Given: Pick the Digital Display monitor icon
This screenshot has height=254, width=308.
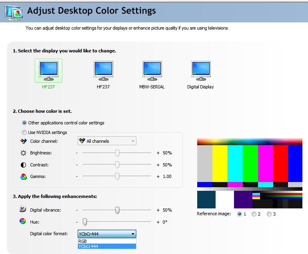Looking at the screenshot, I should pos(200,71).
